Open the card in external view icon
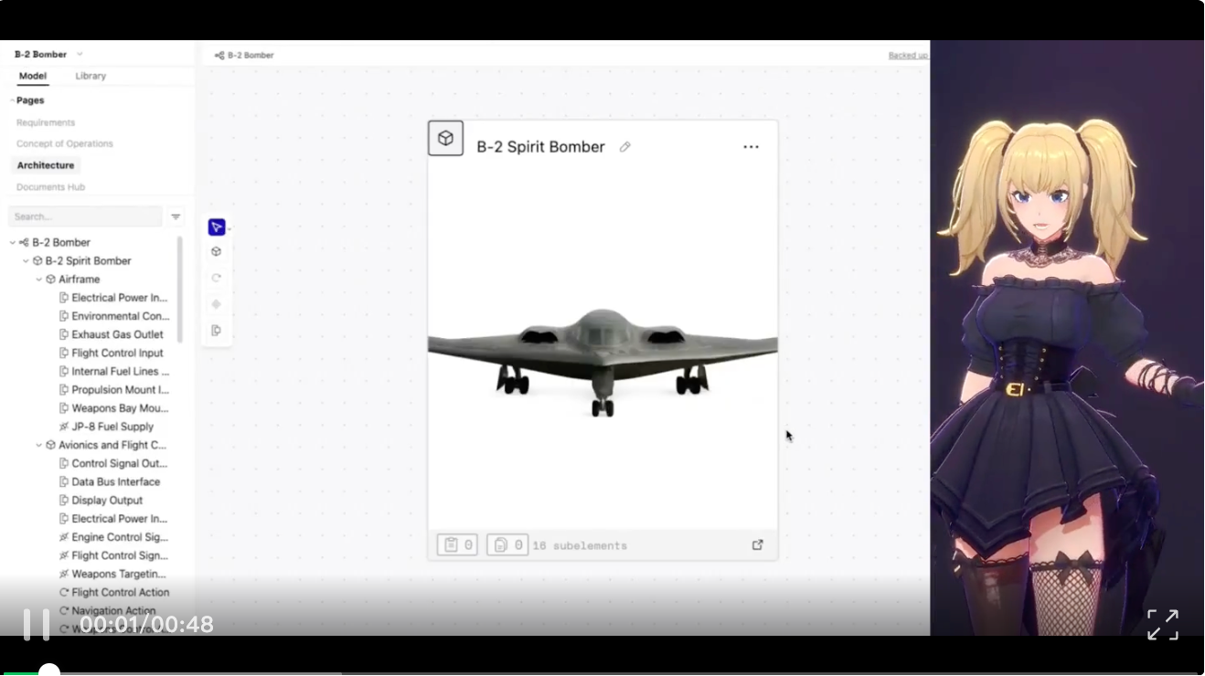The width and height of the screenshot is (1205, 676). pos(757,544)
